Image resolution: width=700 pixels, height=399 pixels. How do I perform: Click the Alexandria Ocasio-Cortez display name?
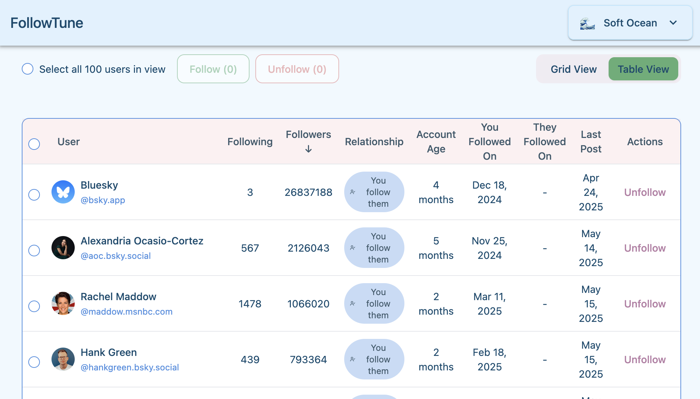point(142,241)
